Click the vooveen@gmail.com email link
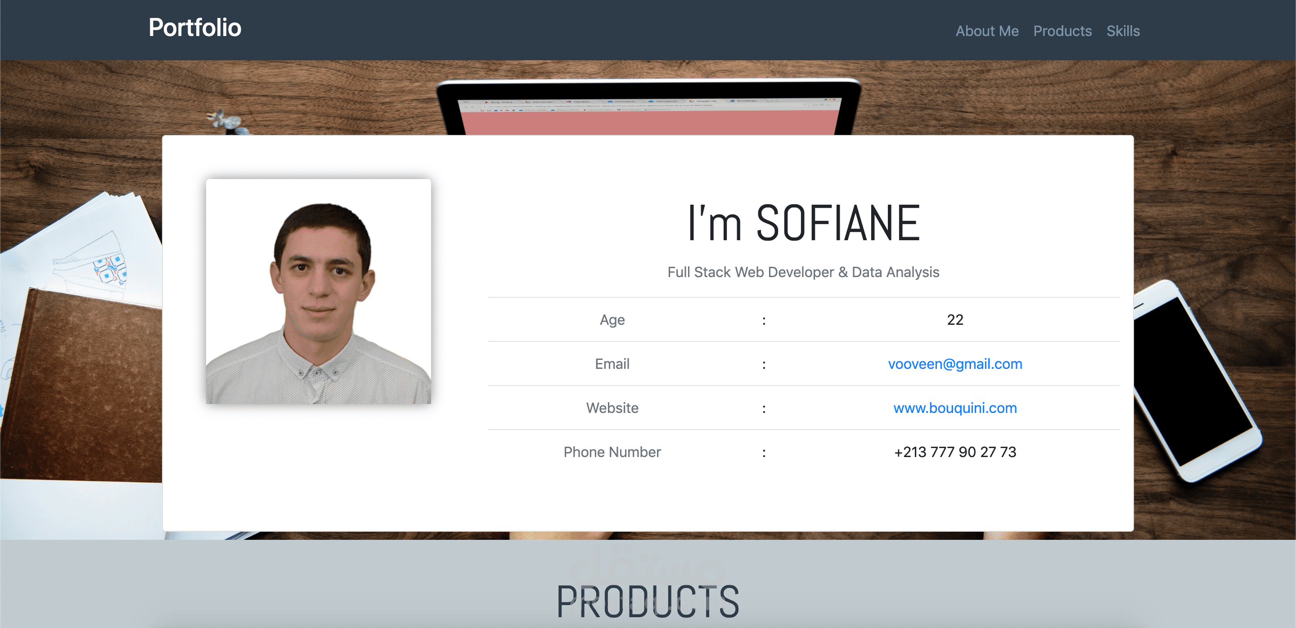Viewport: 1296px width, 628px height. [x=954, y=363]
